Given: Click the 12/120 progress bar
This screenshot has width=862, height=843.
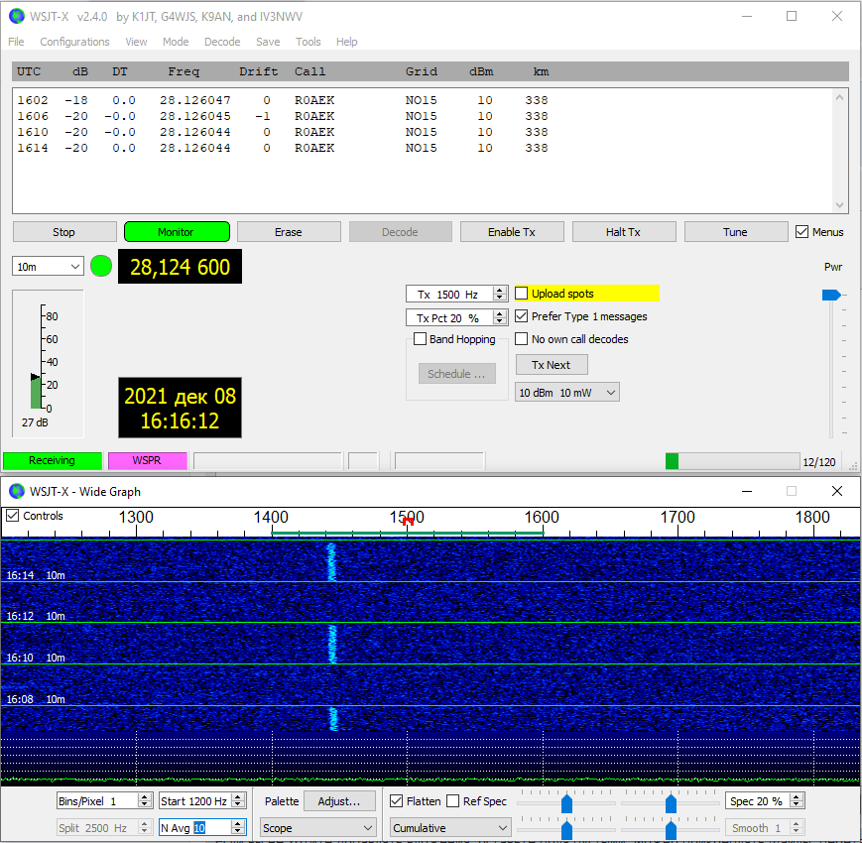Looking at the screenshot, I should tap(732, 461).
